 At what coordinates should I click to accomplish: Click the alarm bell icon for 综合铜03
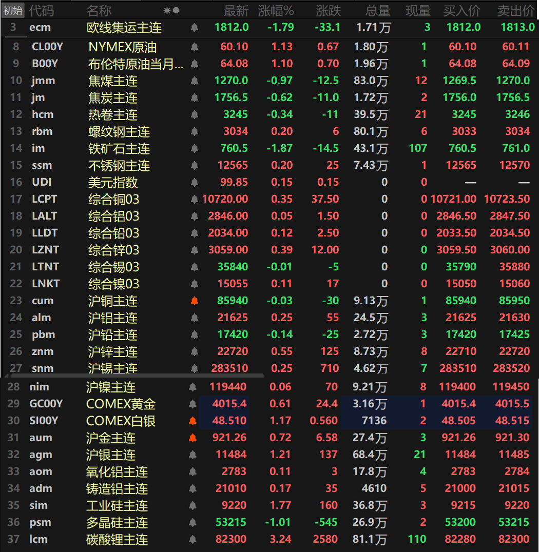[194, 199]
